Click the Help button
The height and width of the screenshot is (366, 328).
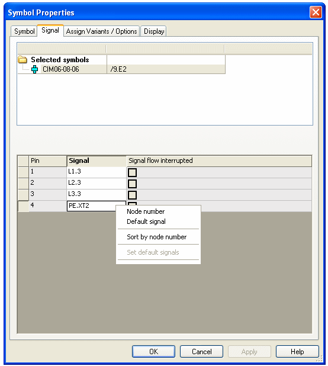[297, 352]
